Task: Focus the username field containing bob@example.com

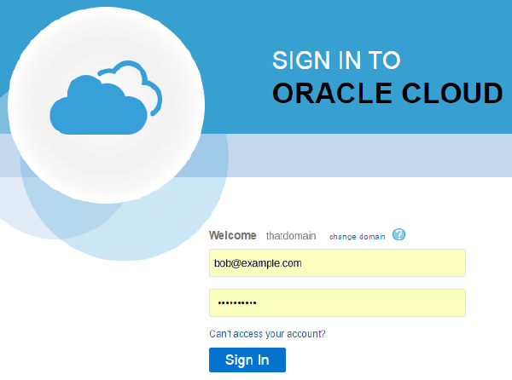Action: click(337, 263)
